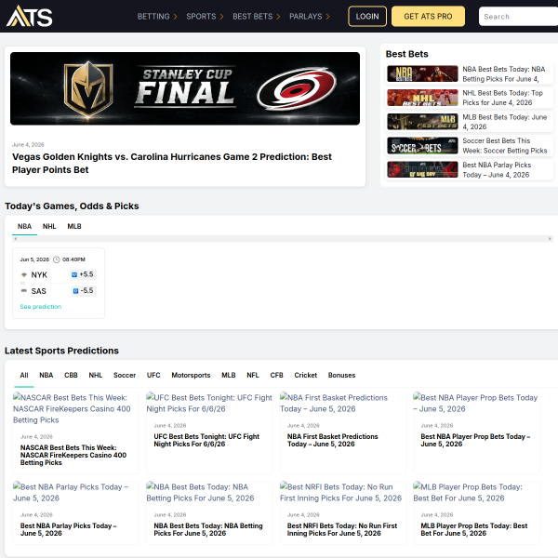Select the Motorsports predictions filter tab
This screenshot has height=558, width=558.
[x=191, y=375]
